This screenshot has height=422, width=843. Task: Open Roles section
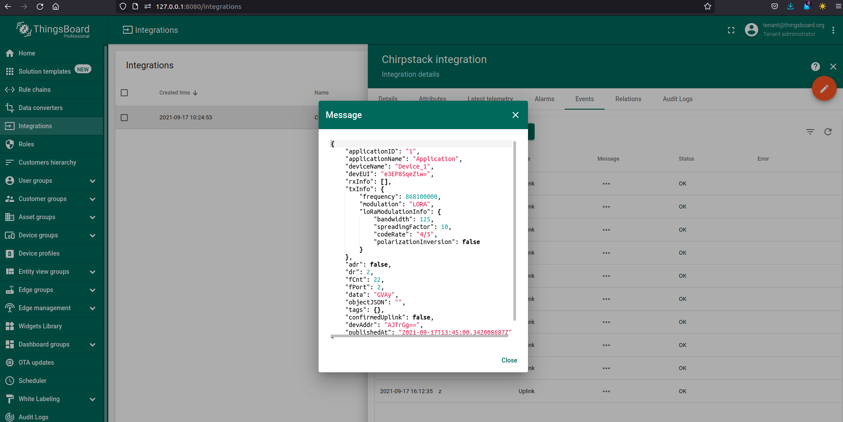(x=51, y=144)
